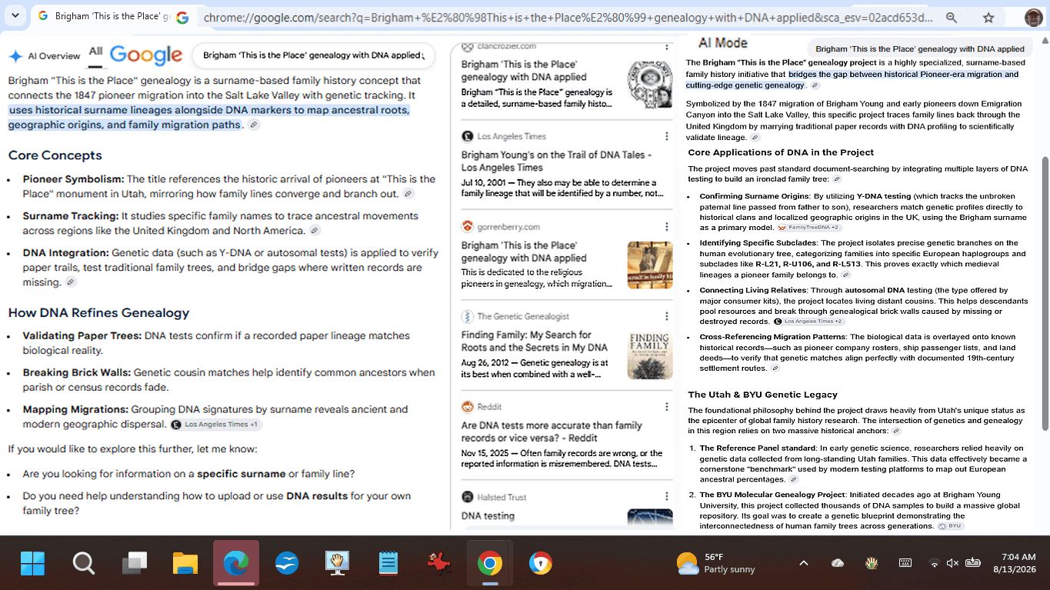Click the Google search query box
Image resolution: width=1050 pixels, height=590 pixels.
click(313, 55)
